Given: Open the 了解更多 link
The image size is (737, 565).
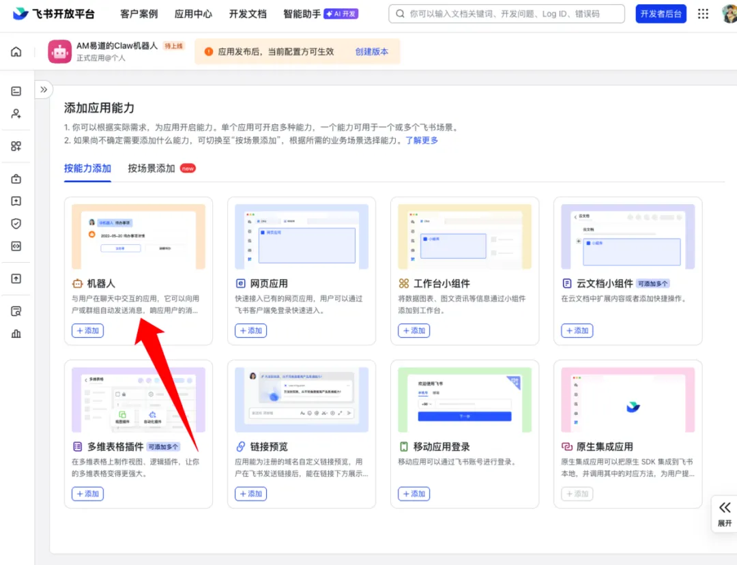Looking at the screenshot, I should (422, 141).
